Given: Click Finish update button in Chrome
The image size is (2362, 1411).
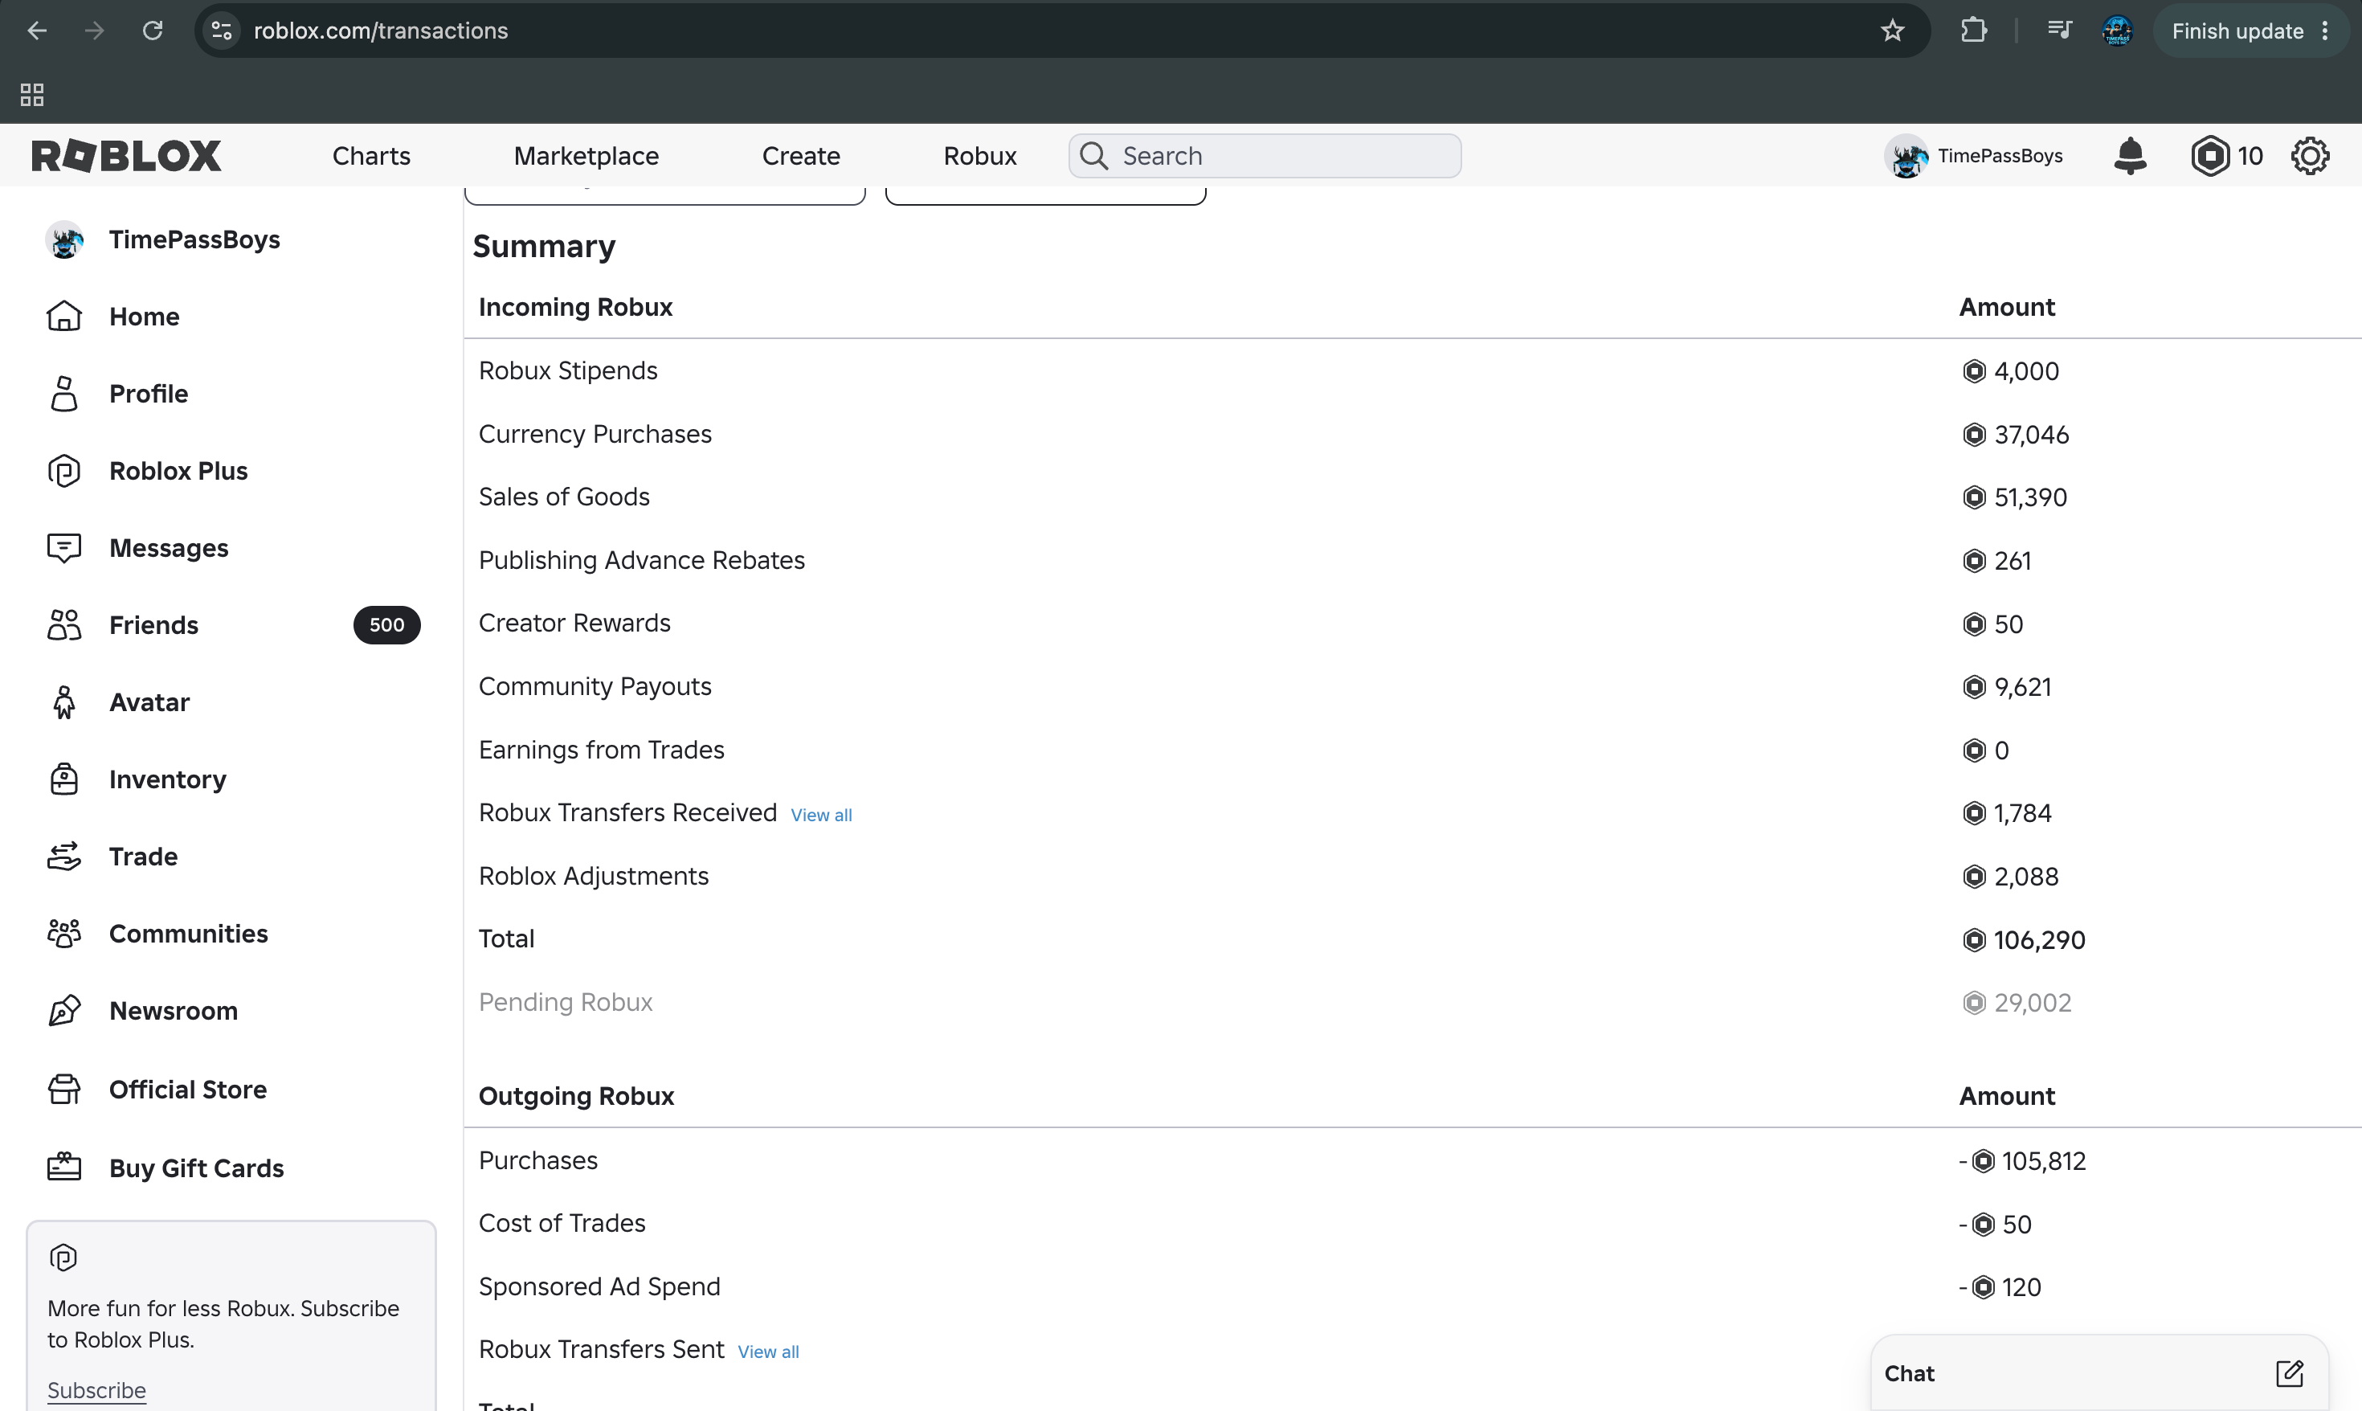Looking at the screenshot, I should point(2237,31).
